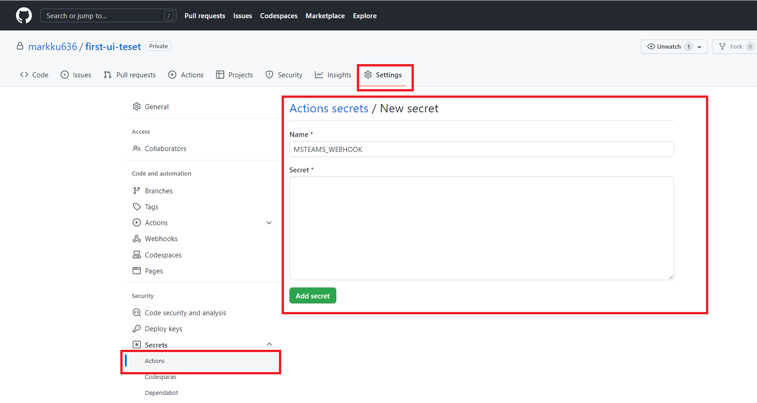Switch to the Insights repository tab
The height and width of the screenshot is (403, 757).
(x=333, y=75)
